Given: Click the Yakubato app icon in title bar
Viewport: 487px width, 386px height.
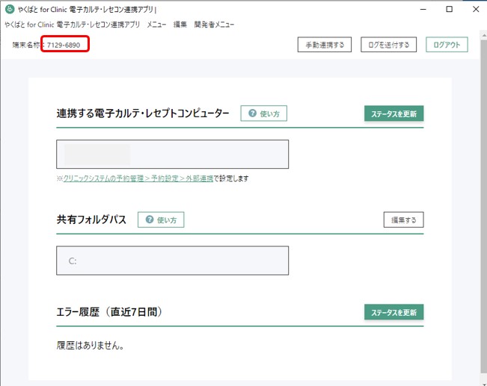Looking at the screenshot, I should point(10,10).
